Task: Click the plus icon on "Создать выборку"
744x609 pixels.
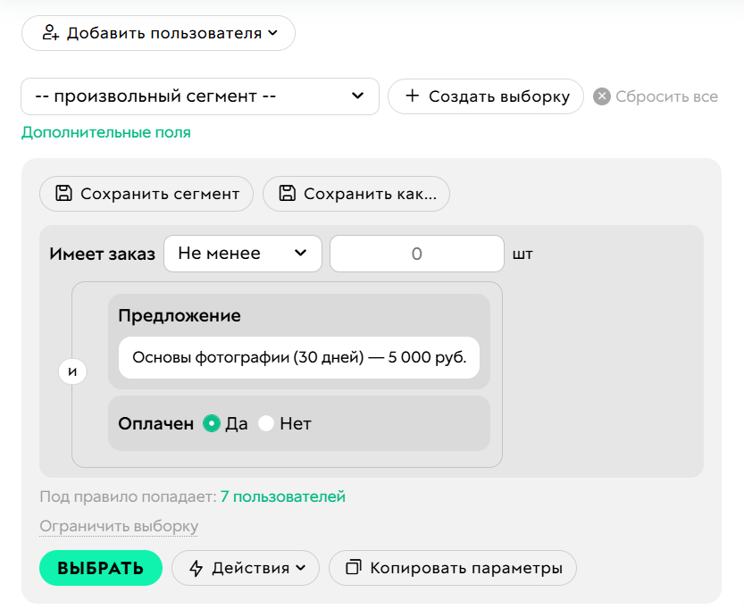Action: click(412, 96)
